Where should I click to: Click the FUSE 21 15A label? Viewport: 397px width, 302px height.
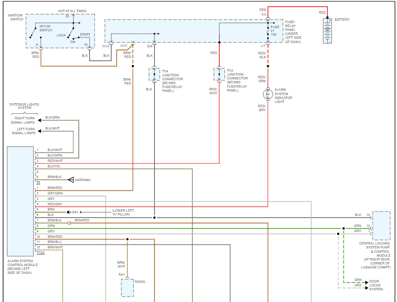tap(275, 31)
